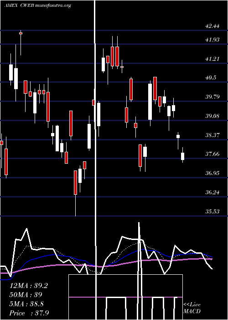Select the 39.08 price level label

click(x=212, y=116)
